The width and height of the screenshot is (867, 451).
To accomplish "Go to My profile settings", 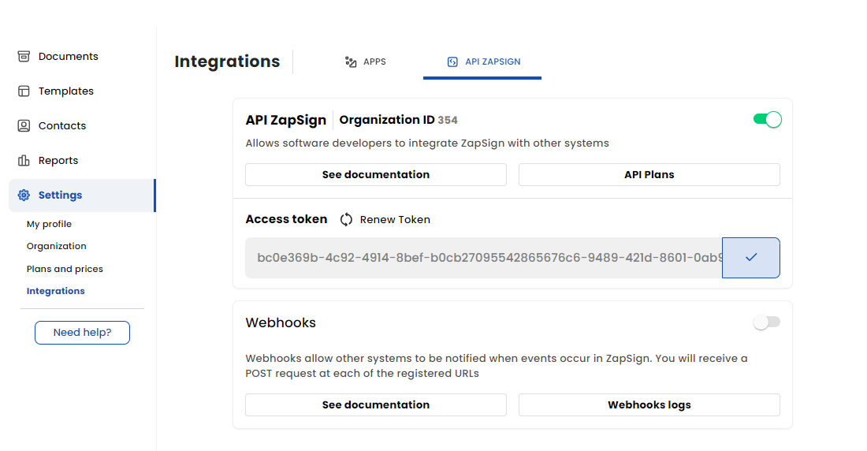I will coord(49,225).
